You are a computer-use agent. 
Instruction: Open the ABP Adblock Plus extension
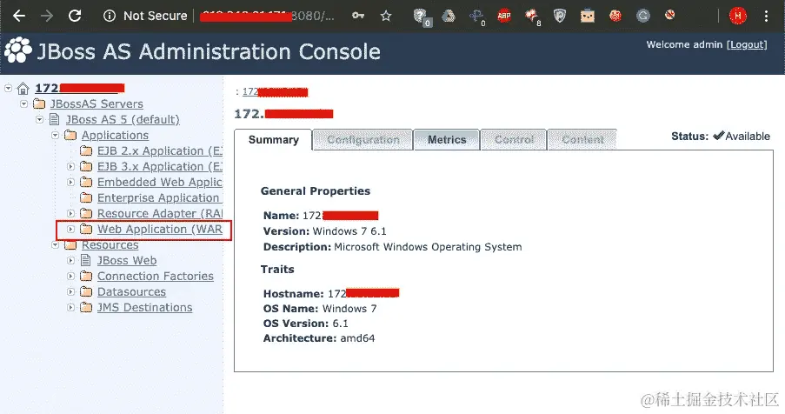(x=503, y=16)
